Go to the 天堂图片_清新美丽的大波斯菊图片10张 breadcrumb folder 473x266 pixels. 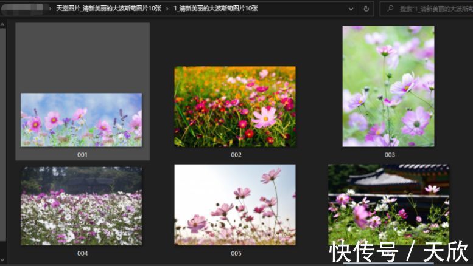tap(110, 9)
